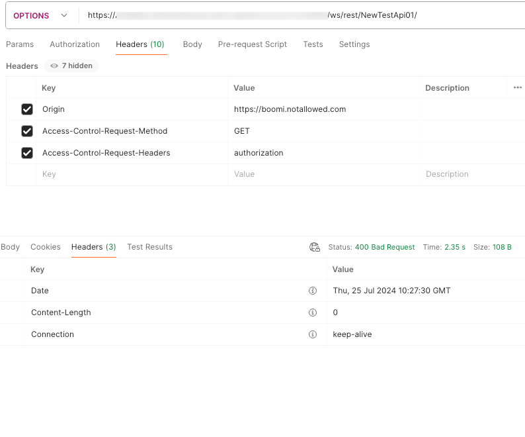The height and width of the screenshot is (437, 525).
Task: Open the OPTIONS HTTP method dropdown
Action: point(40,15)
